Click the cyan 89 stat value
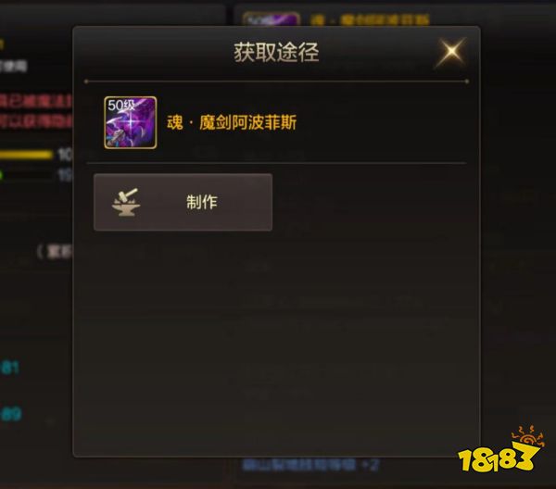This screenshot has height=489, width=556. 11,414
